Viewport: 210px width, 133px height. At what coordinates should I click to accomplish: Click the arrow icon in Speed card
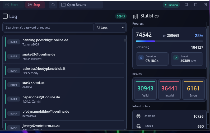[176, 58]
